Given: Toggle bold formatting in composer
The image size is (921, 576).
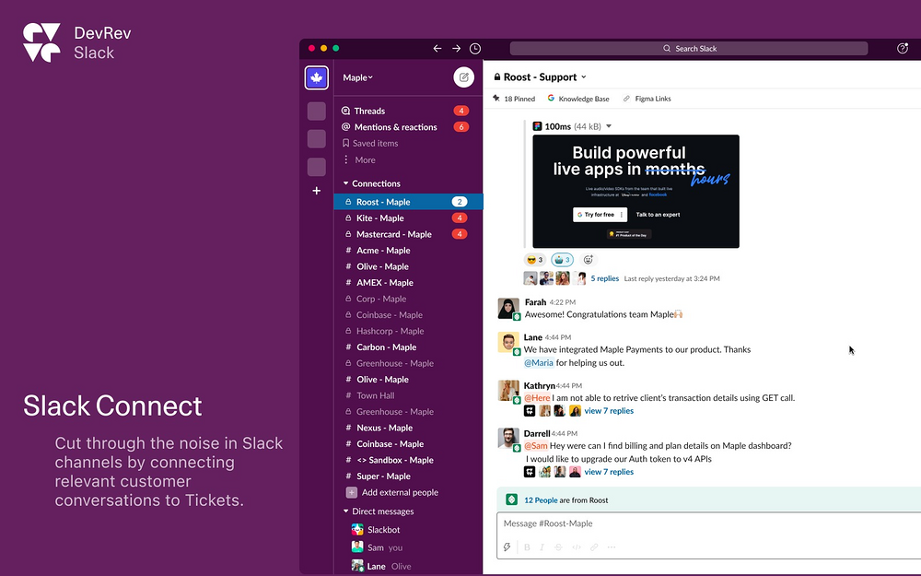Looking at the screenshot, I should coord(527,547).
